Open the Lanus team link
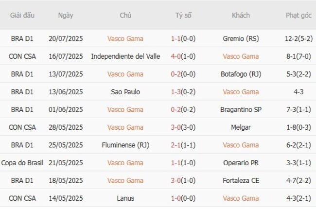The width and height of the screenshot is (316, 209). click(125, 198)
